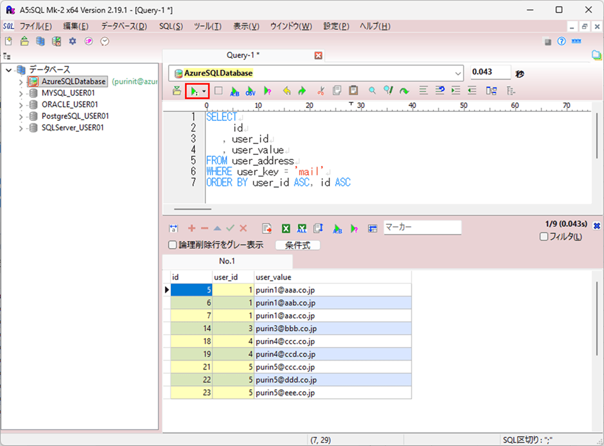This screenshot has width=604, height=446.
Task: Expand the PostgreSQL_USER01 tree node
Action: pyautogui.click(x=21, y=116)
